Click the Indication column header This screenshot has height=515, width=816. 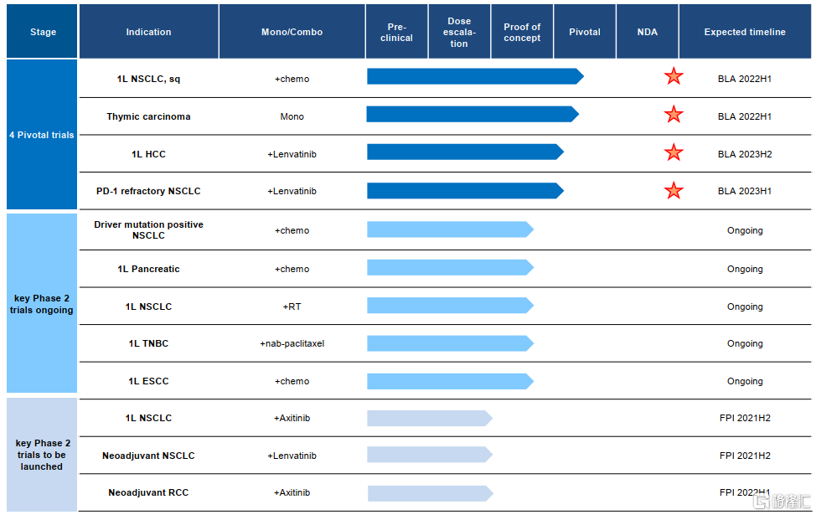(x=148, y=32)
